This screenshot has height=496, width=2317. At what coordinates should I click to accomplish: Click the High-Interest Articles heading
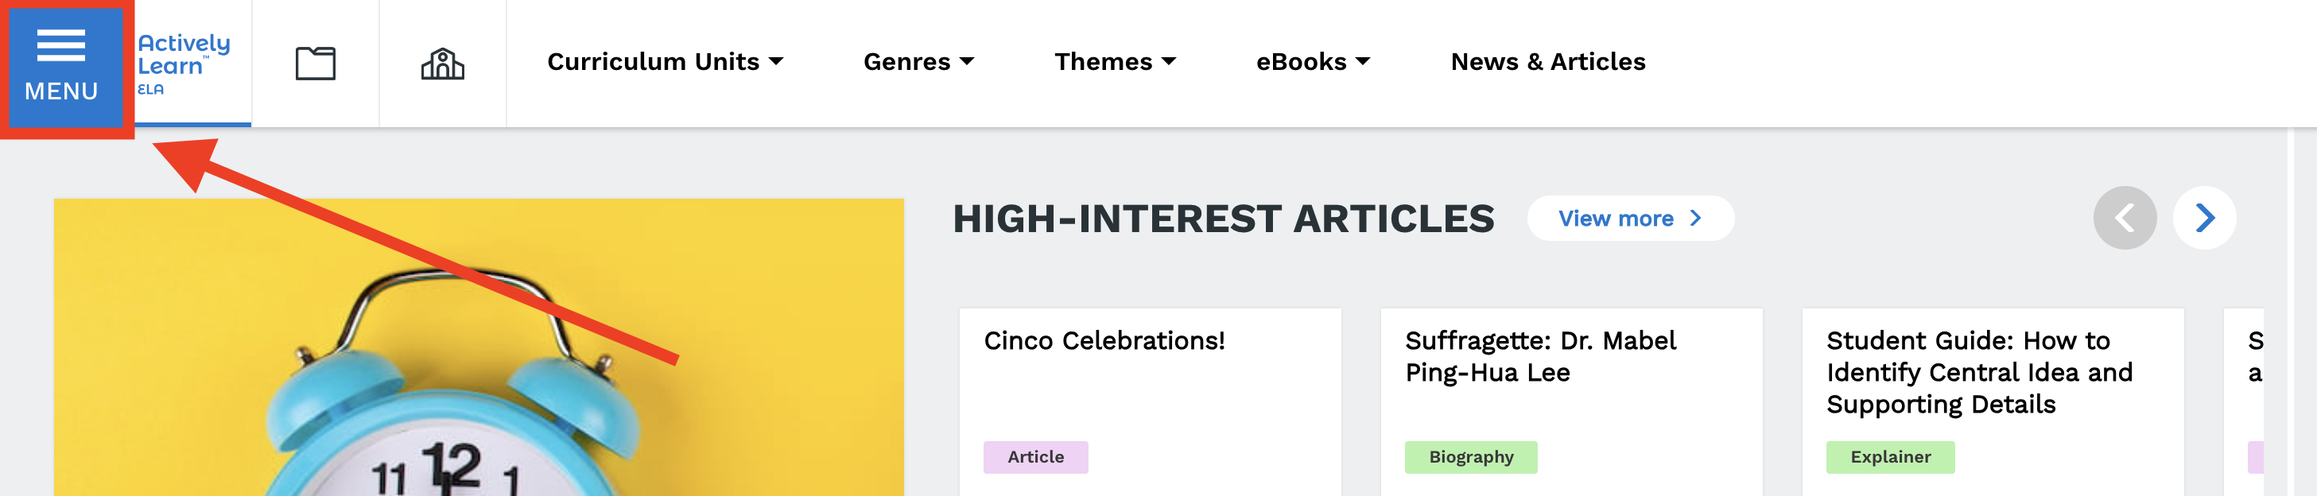click(1223, 219)
